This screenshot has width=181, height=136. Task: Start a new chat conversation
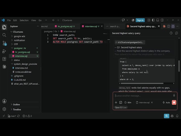pyautogui.click(x=176, y=33)
